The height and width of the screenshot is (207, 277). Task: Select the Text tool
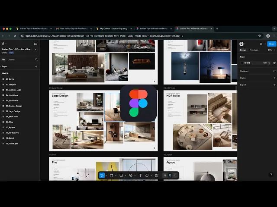[140, 176]
